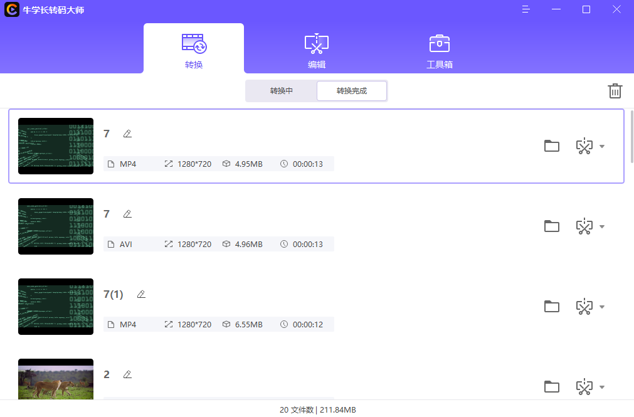Open the dropdown next to the AVI edit icon
The width and height of the screenshot is (634, 417).
click(601, 226)
